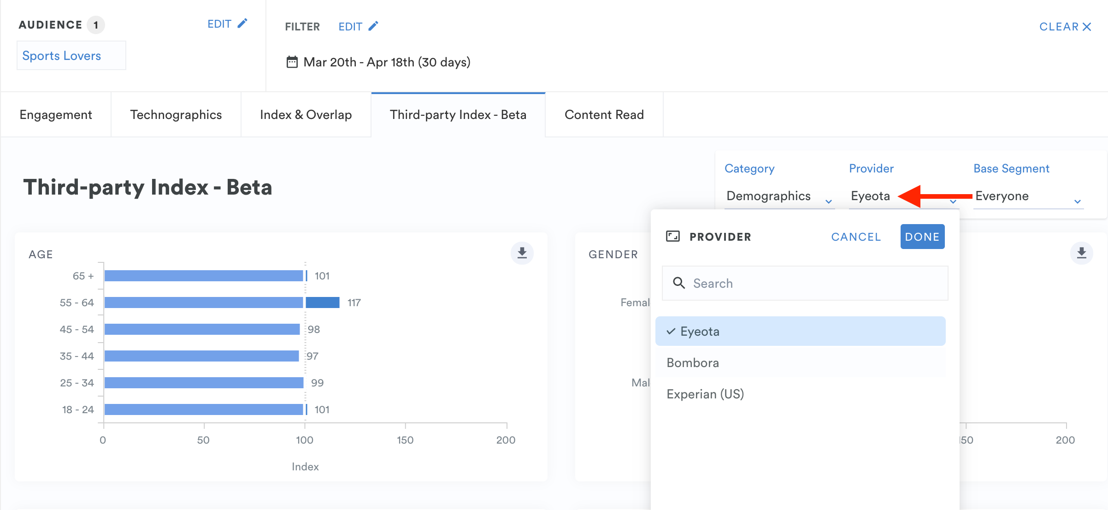The image size is (1108, 510).
Task: Click the DONE button
Action: coord(922,237)
